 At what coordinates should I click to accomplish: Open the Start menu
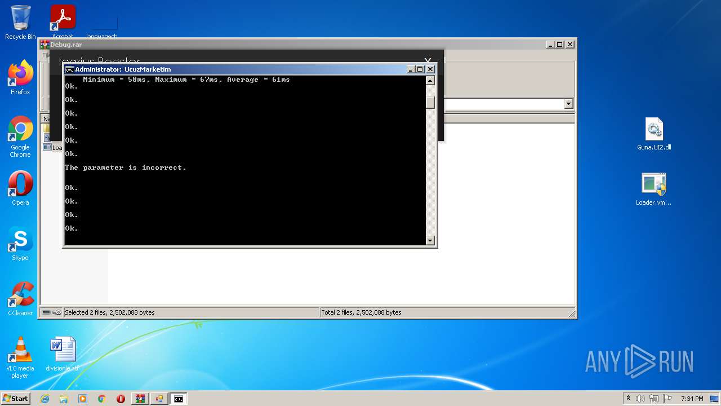[16, 399]
